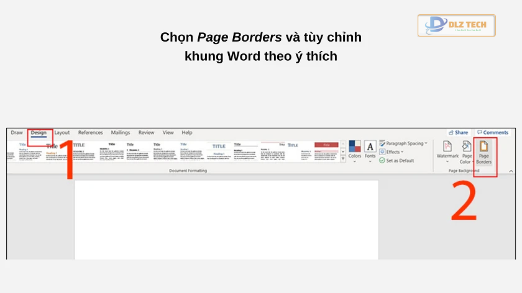Switch to the View tab
The width and height of the screenshot is (522, 293).
click(168, 132)
